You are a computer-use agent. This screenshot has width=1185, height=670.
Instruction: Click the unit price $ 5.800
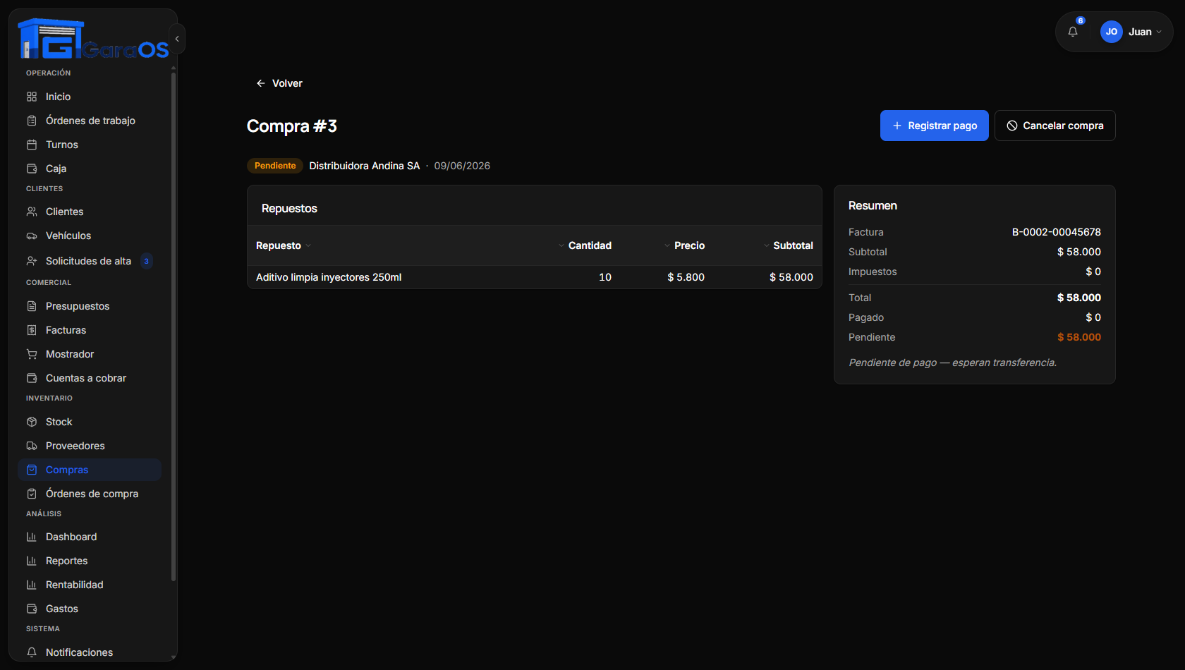[686, 277]
